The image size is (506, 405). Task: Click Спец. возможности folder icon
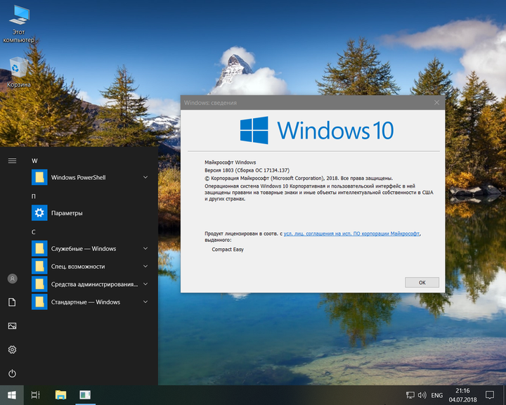coord(39,266)
